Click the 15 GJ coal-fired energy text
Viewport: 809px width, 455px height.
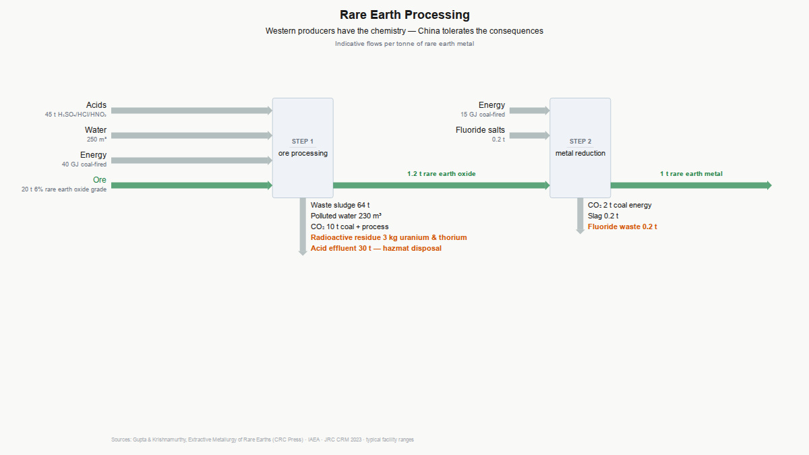pos(483,115)
